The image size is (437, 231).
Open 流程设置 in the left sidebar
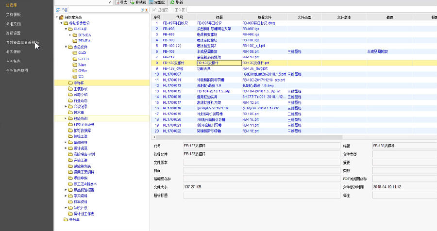tap(13, 33)
